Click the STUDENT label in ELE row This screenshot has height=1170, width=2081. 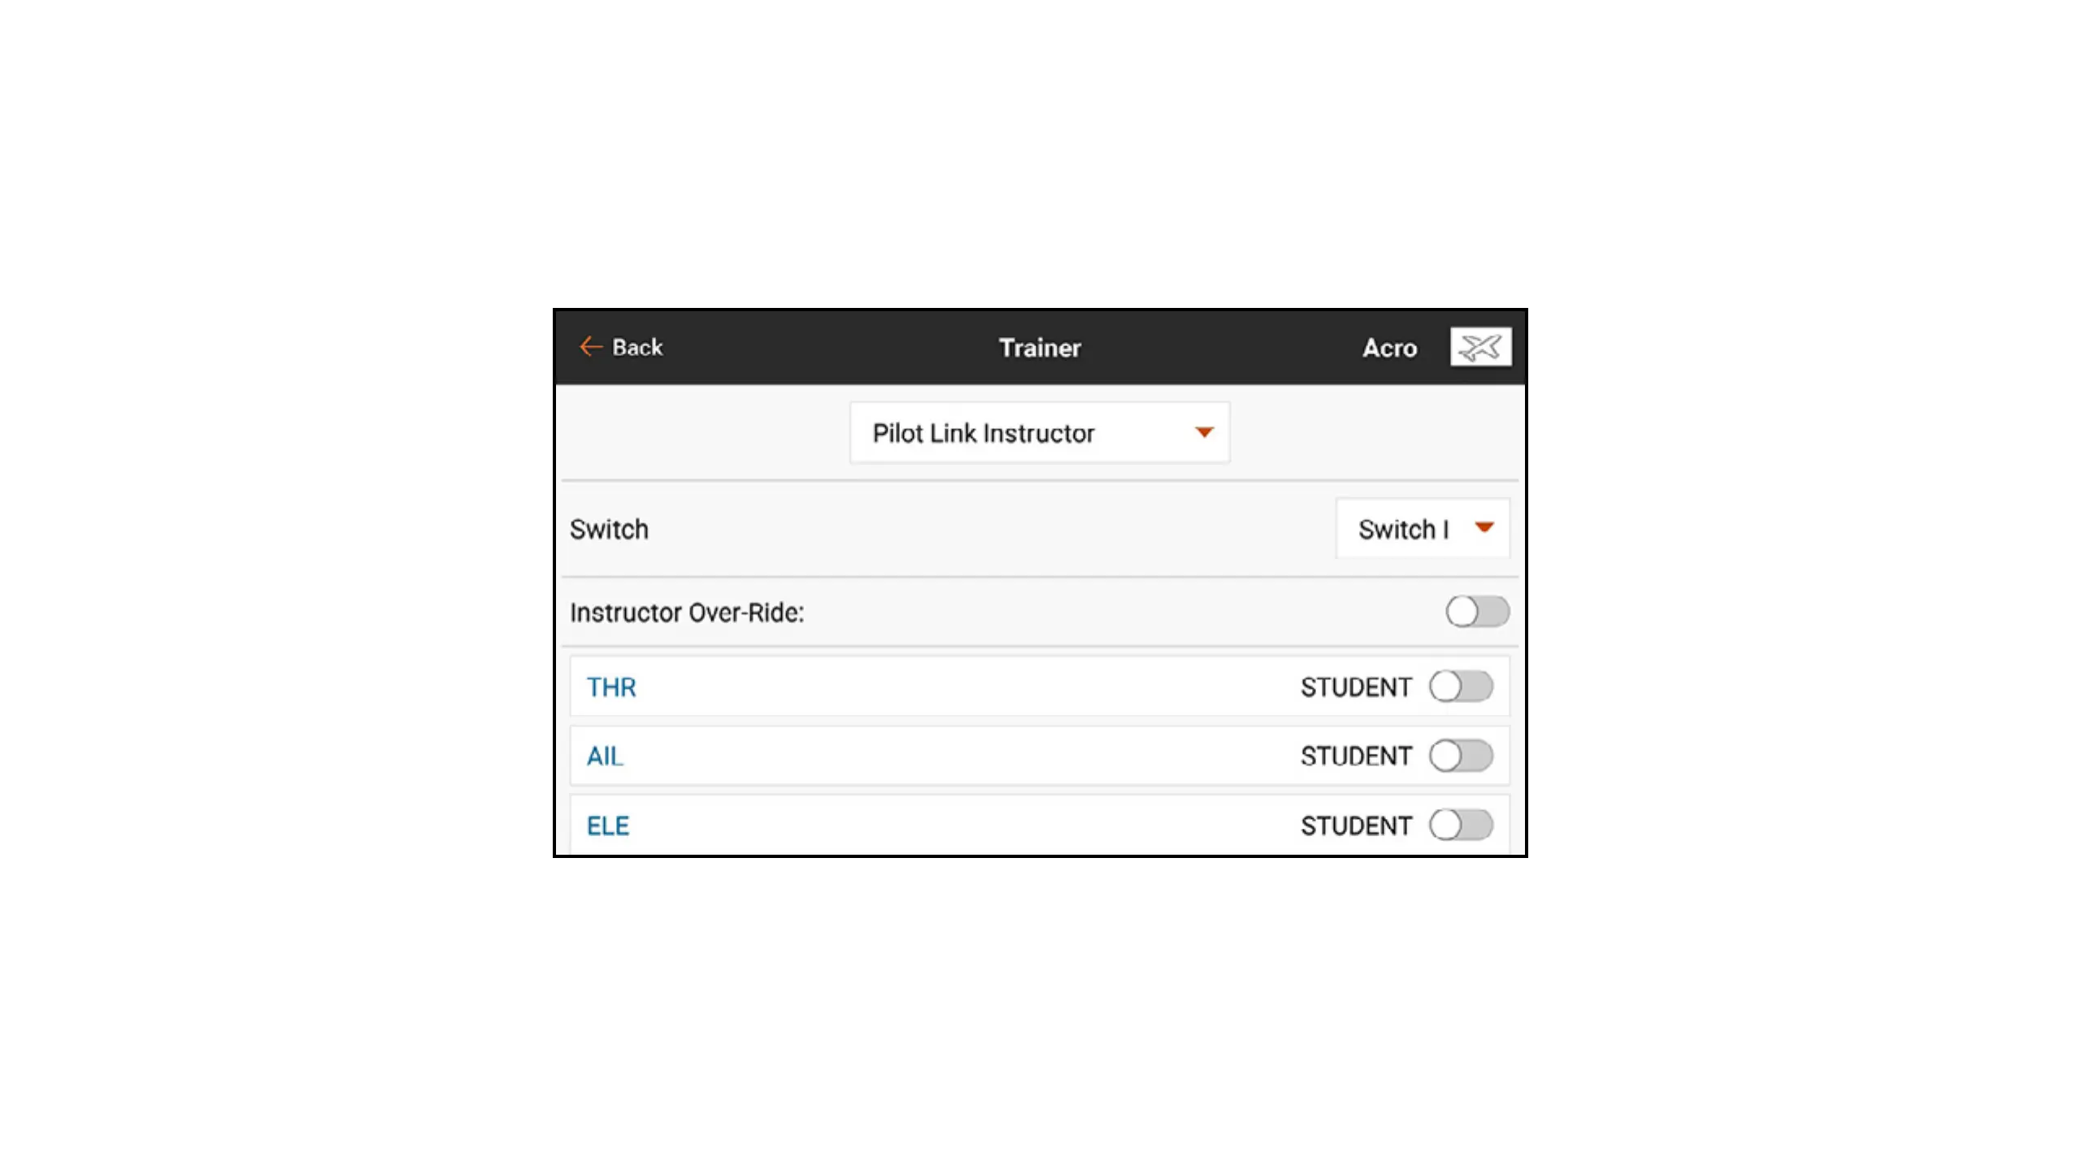point(1355,826)
